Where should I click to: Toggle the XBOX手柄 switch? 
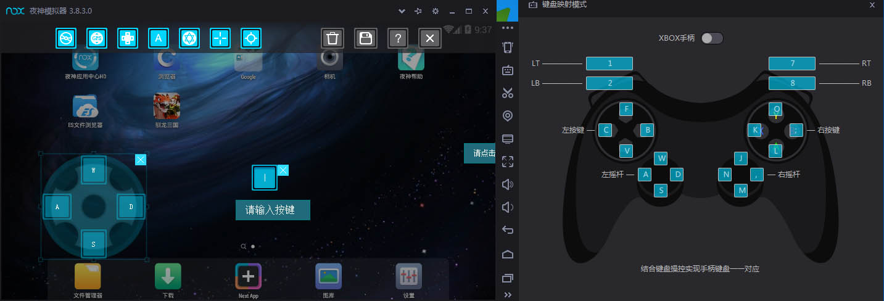(x=712, y=38)
